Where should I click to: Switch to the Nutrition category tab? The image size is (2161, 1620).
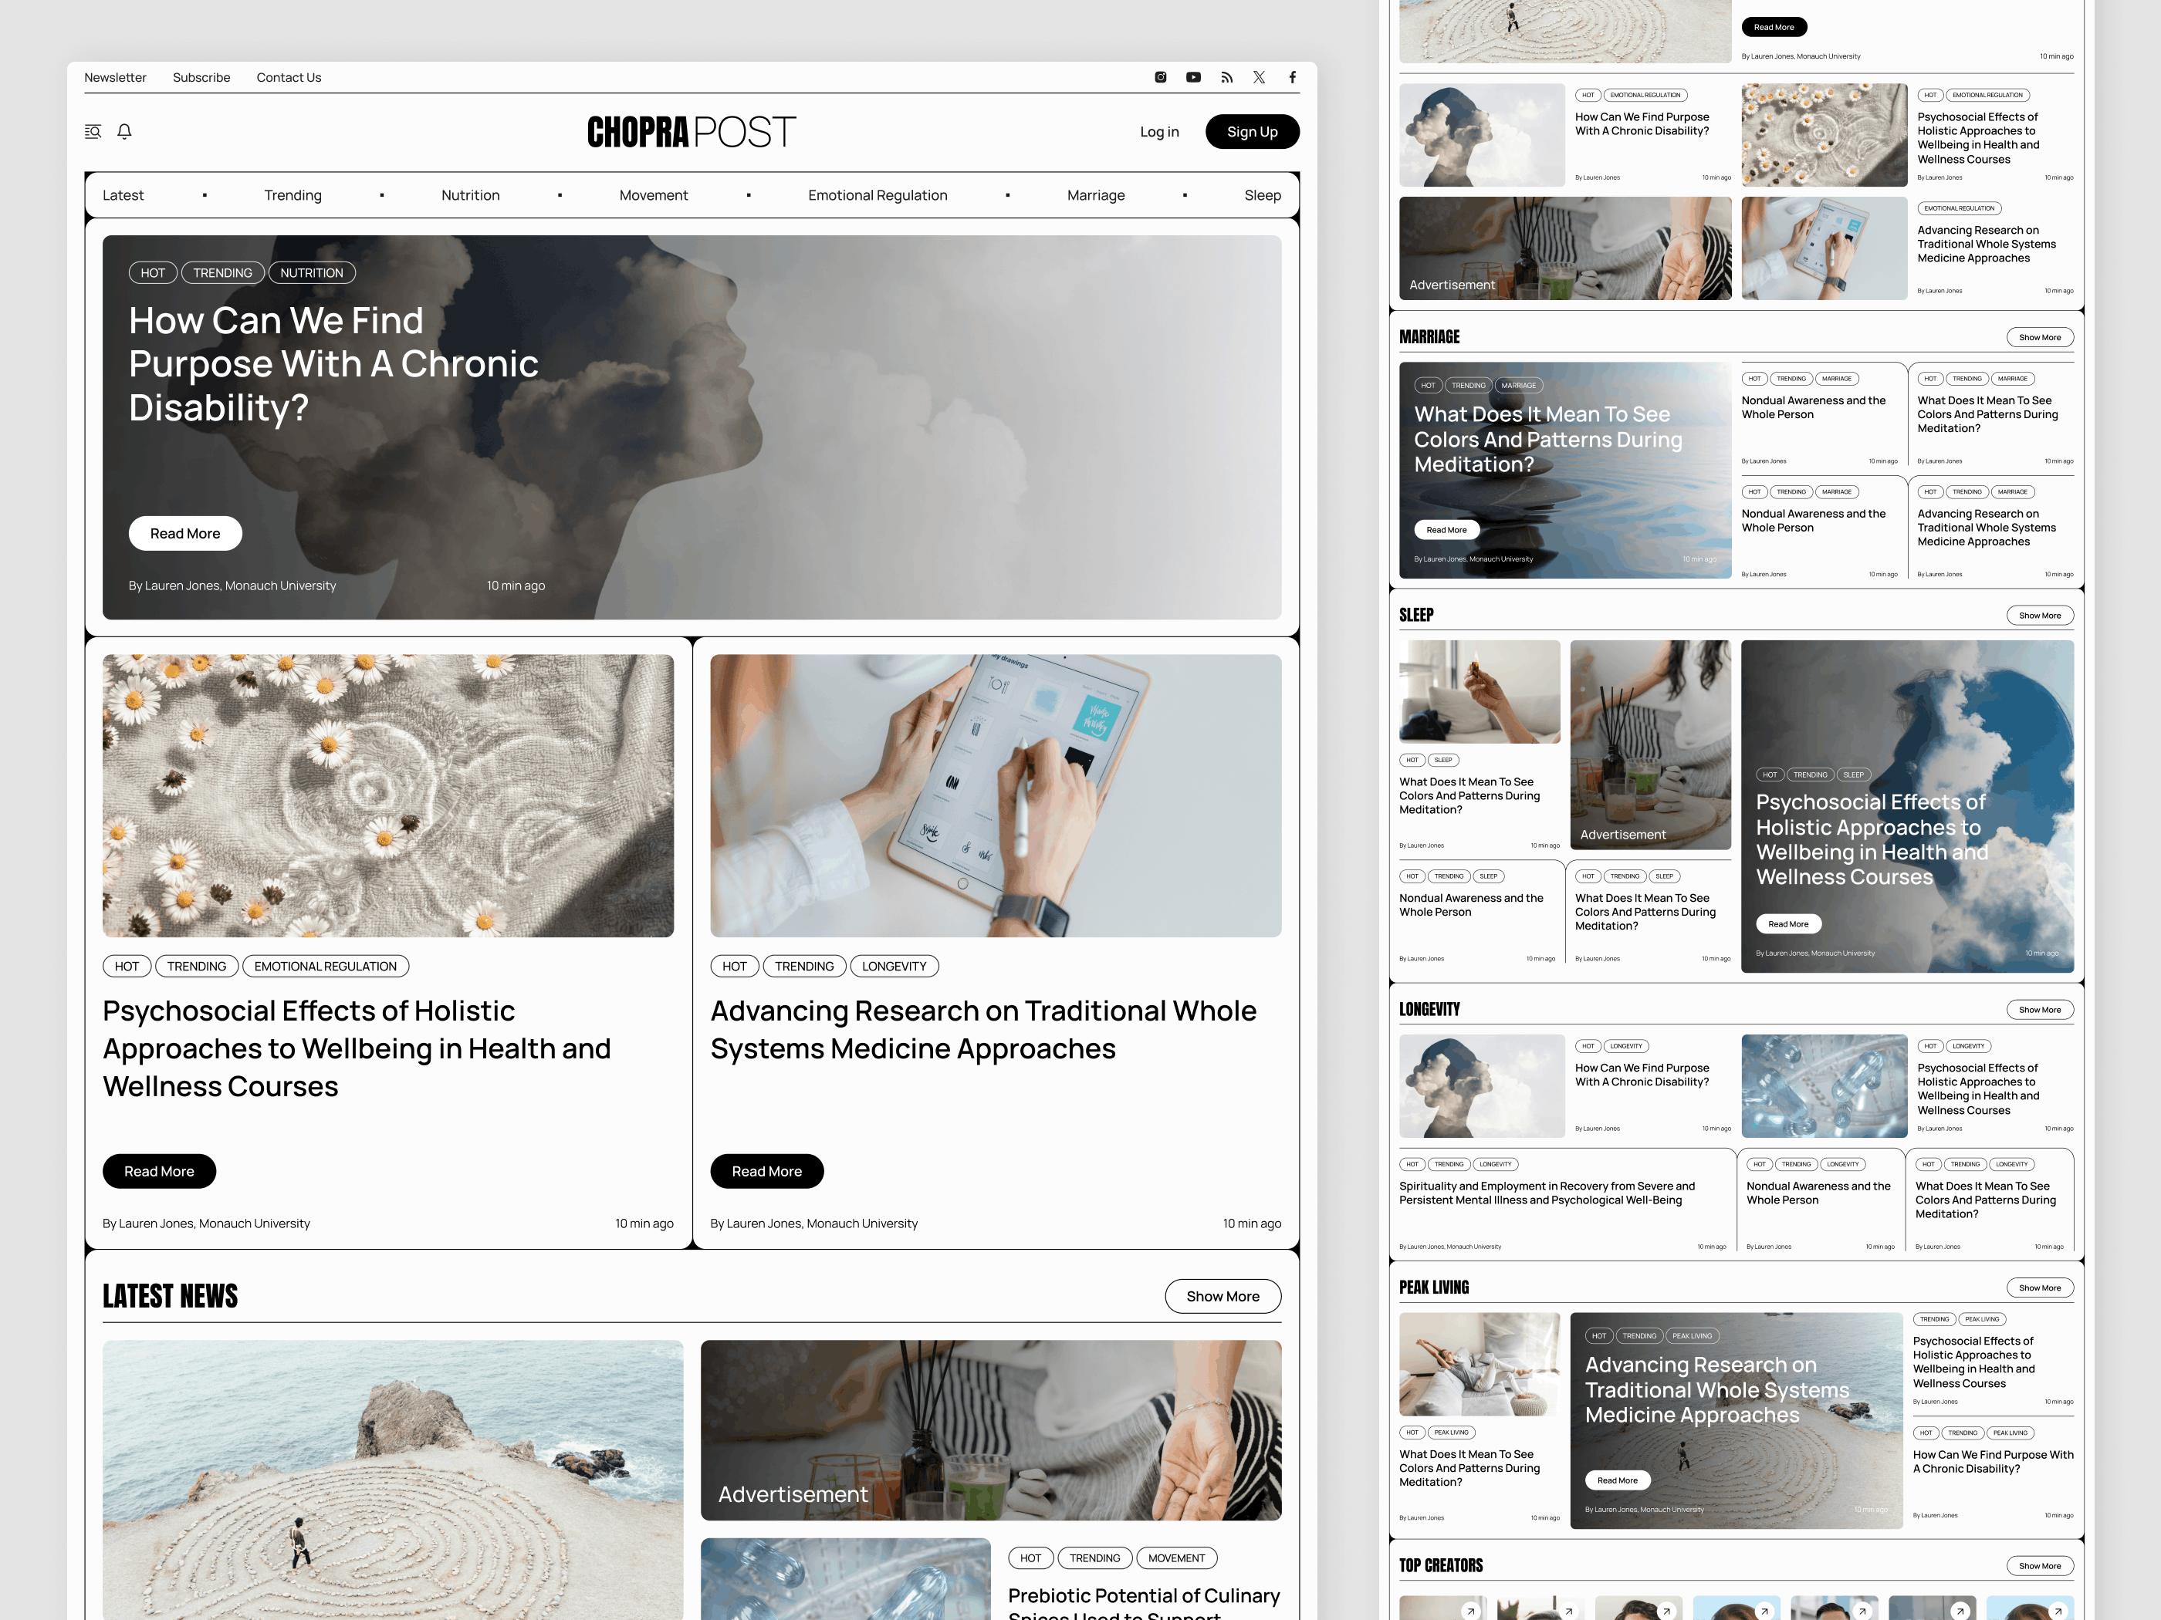(x=470, y=195)
